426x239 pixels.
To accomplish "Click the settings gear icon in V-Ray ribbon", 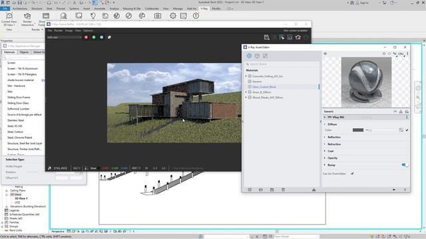I will click(x=173, y=16).
